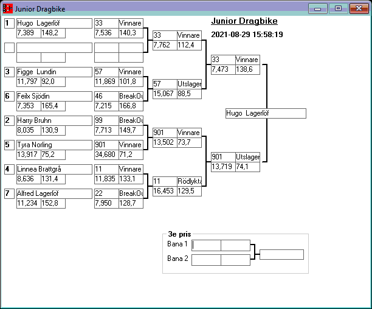Click the semifinal time 13,719
The width and height of the screenshot is (372, 309).
tap(223, 167)
